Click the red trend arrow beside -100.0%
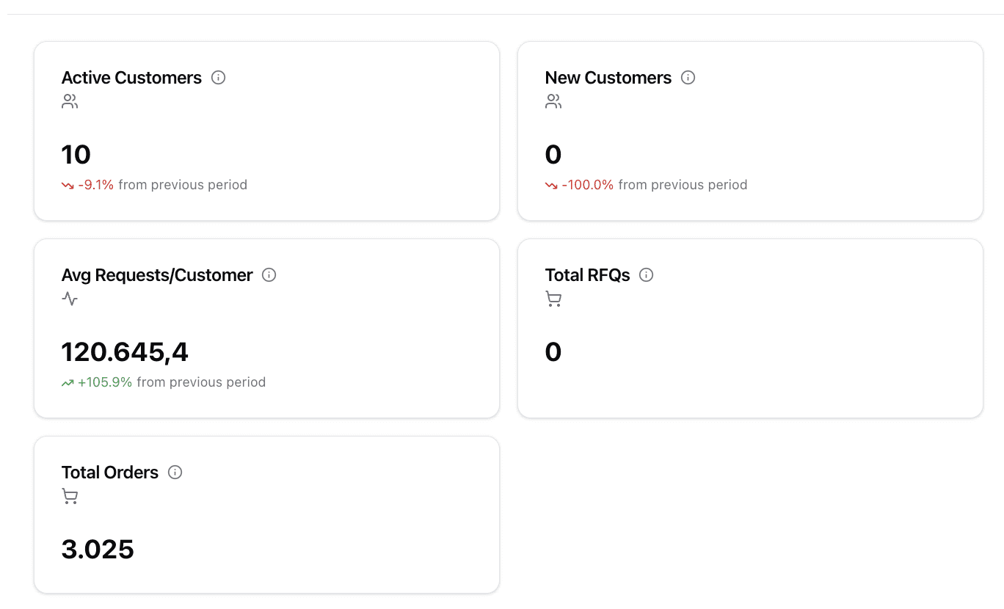Image resolution: width=1004 pixels, height=609 pixels. [551, 186]
